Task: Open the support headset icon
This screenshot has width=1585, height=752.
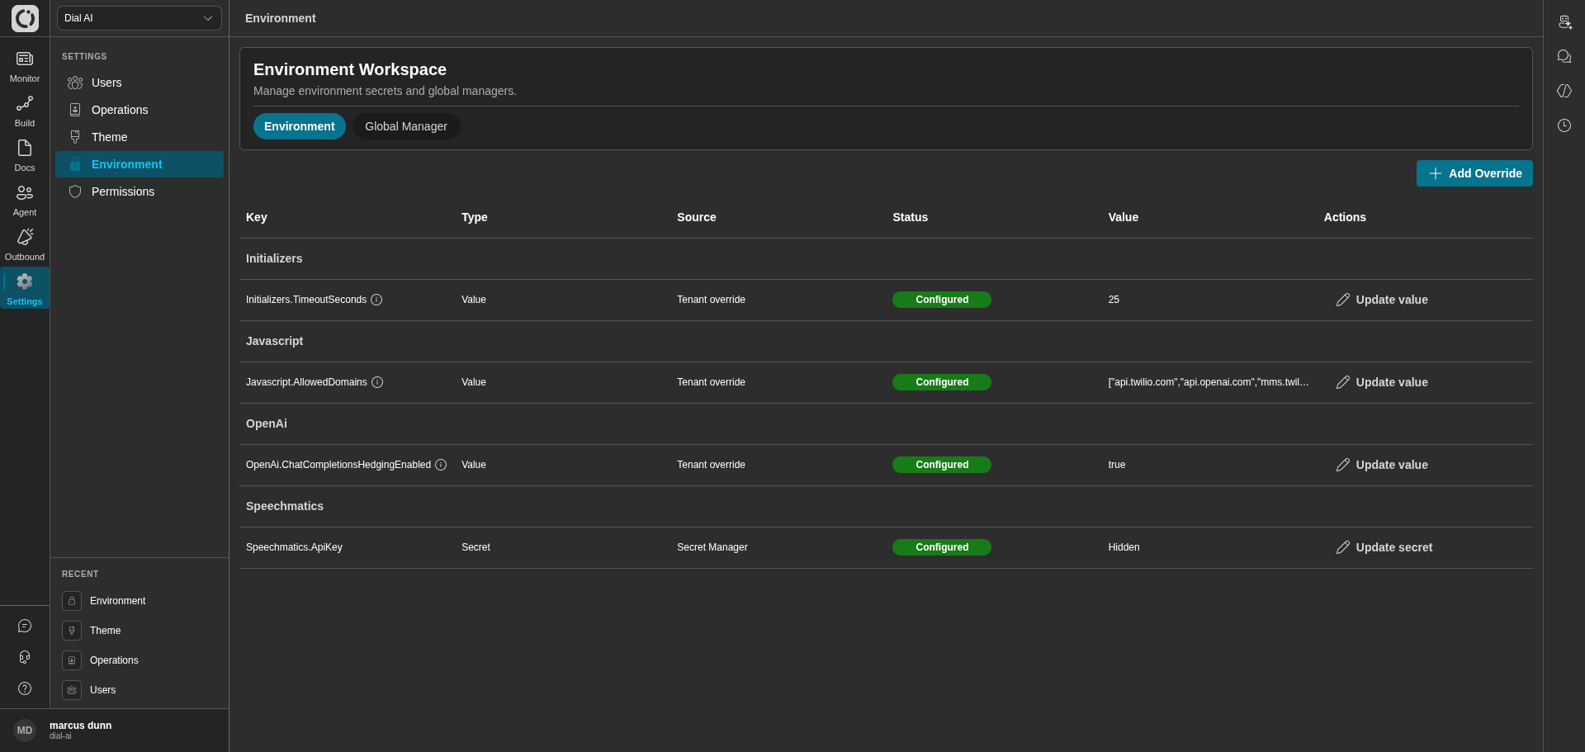Action: tap(25, 657)
